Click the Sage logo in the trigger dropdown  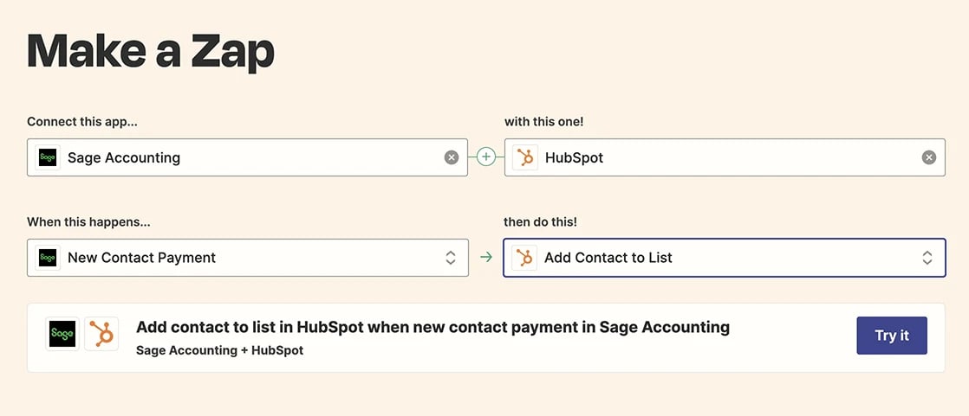click(48, 258)
